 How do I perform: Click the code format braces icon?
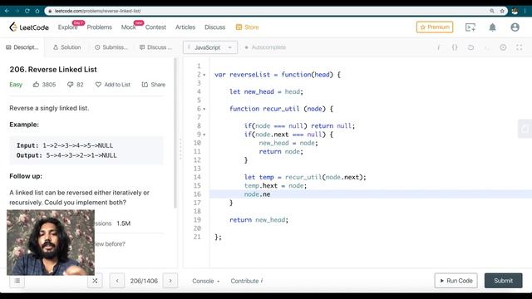(455, 47)
